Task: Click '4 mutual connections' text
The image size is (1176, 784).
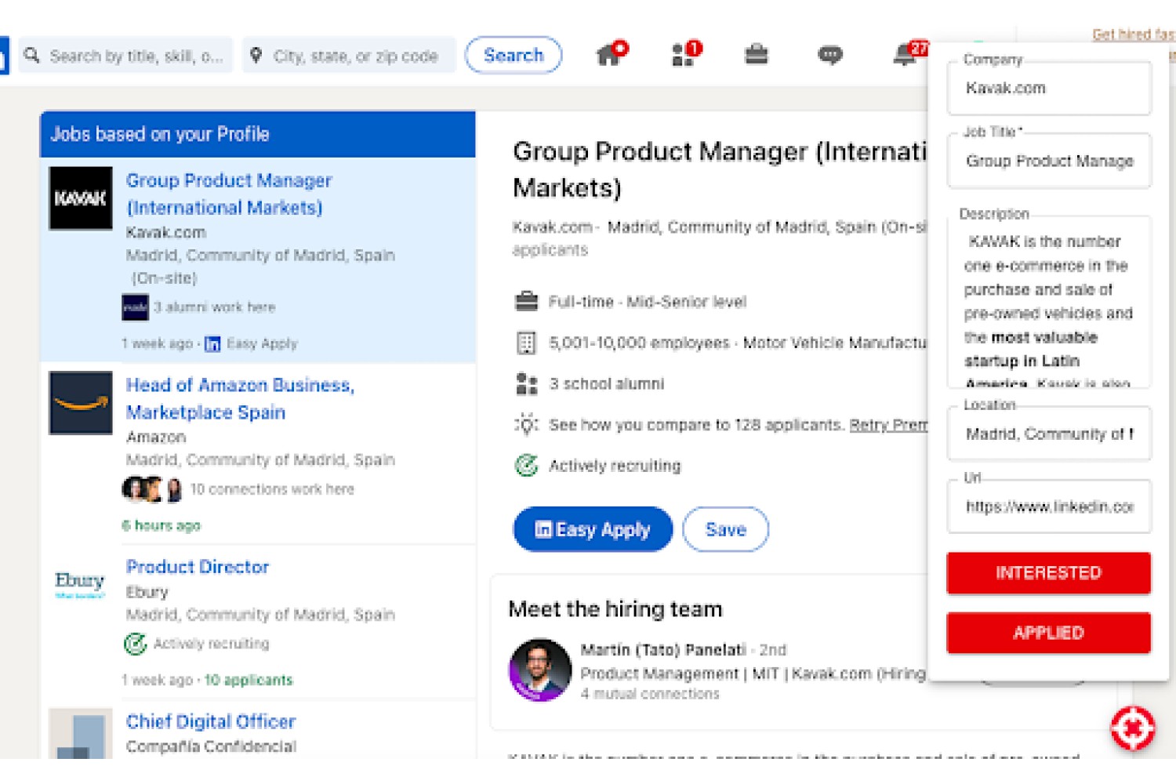Action: [x=650, y=694]
